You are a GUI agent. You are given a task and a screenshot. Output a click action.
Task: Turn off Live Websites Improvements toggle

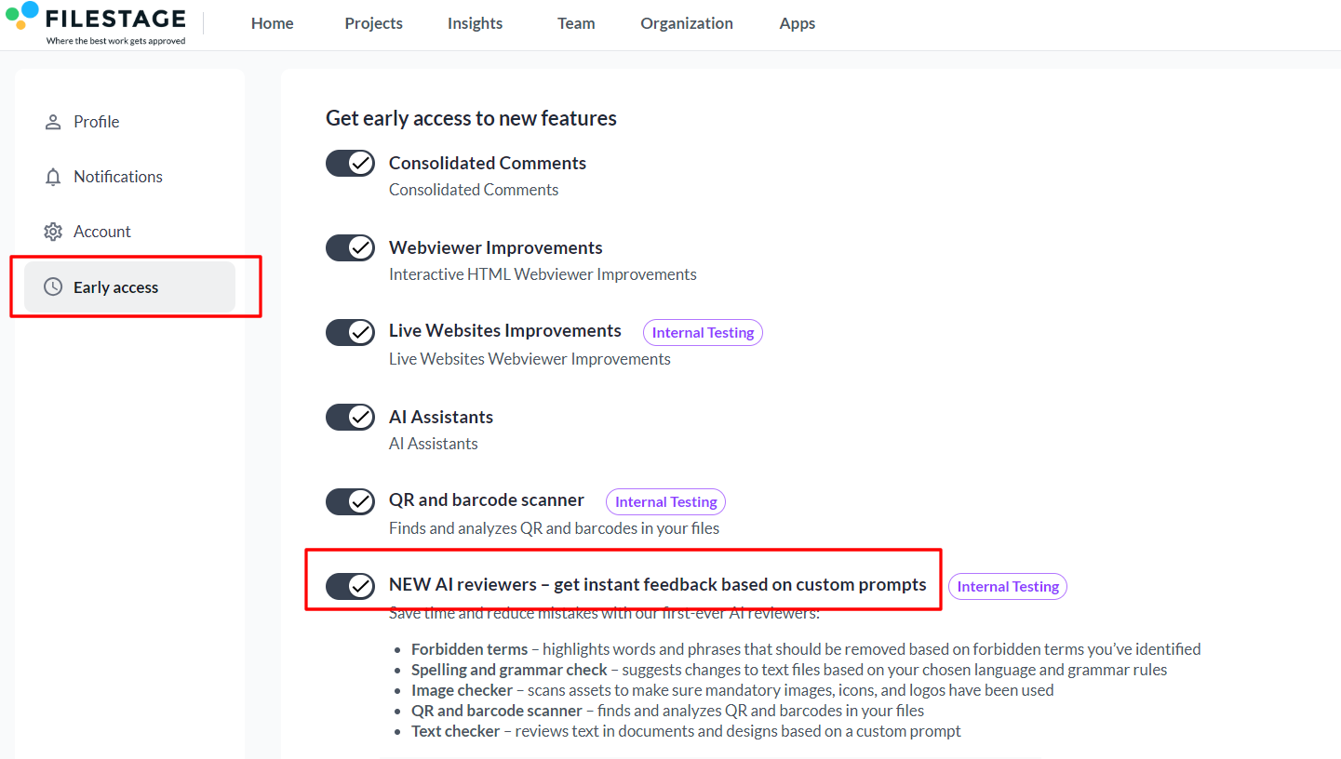coord(351,332)
